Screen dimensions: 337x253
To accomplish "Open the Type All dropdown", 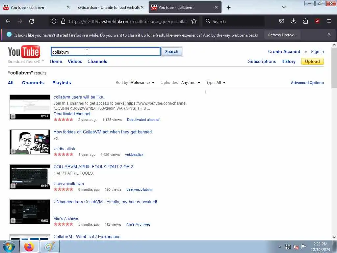I will (x=221, y=83).
